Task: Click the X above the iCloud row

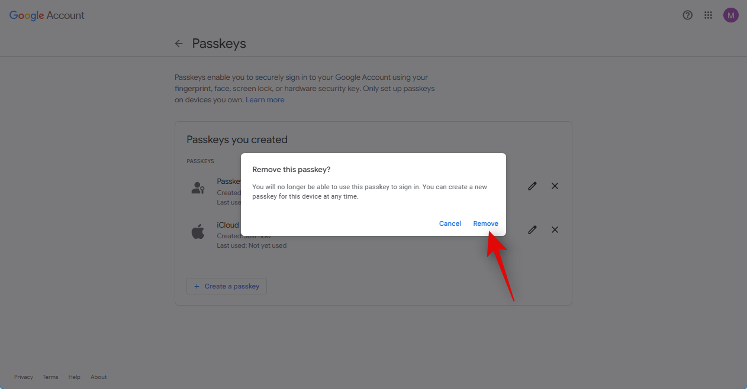Action: (x=555, y=186)
